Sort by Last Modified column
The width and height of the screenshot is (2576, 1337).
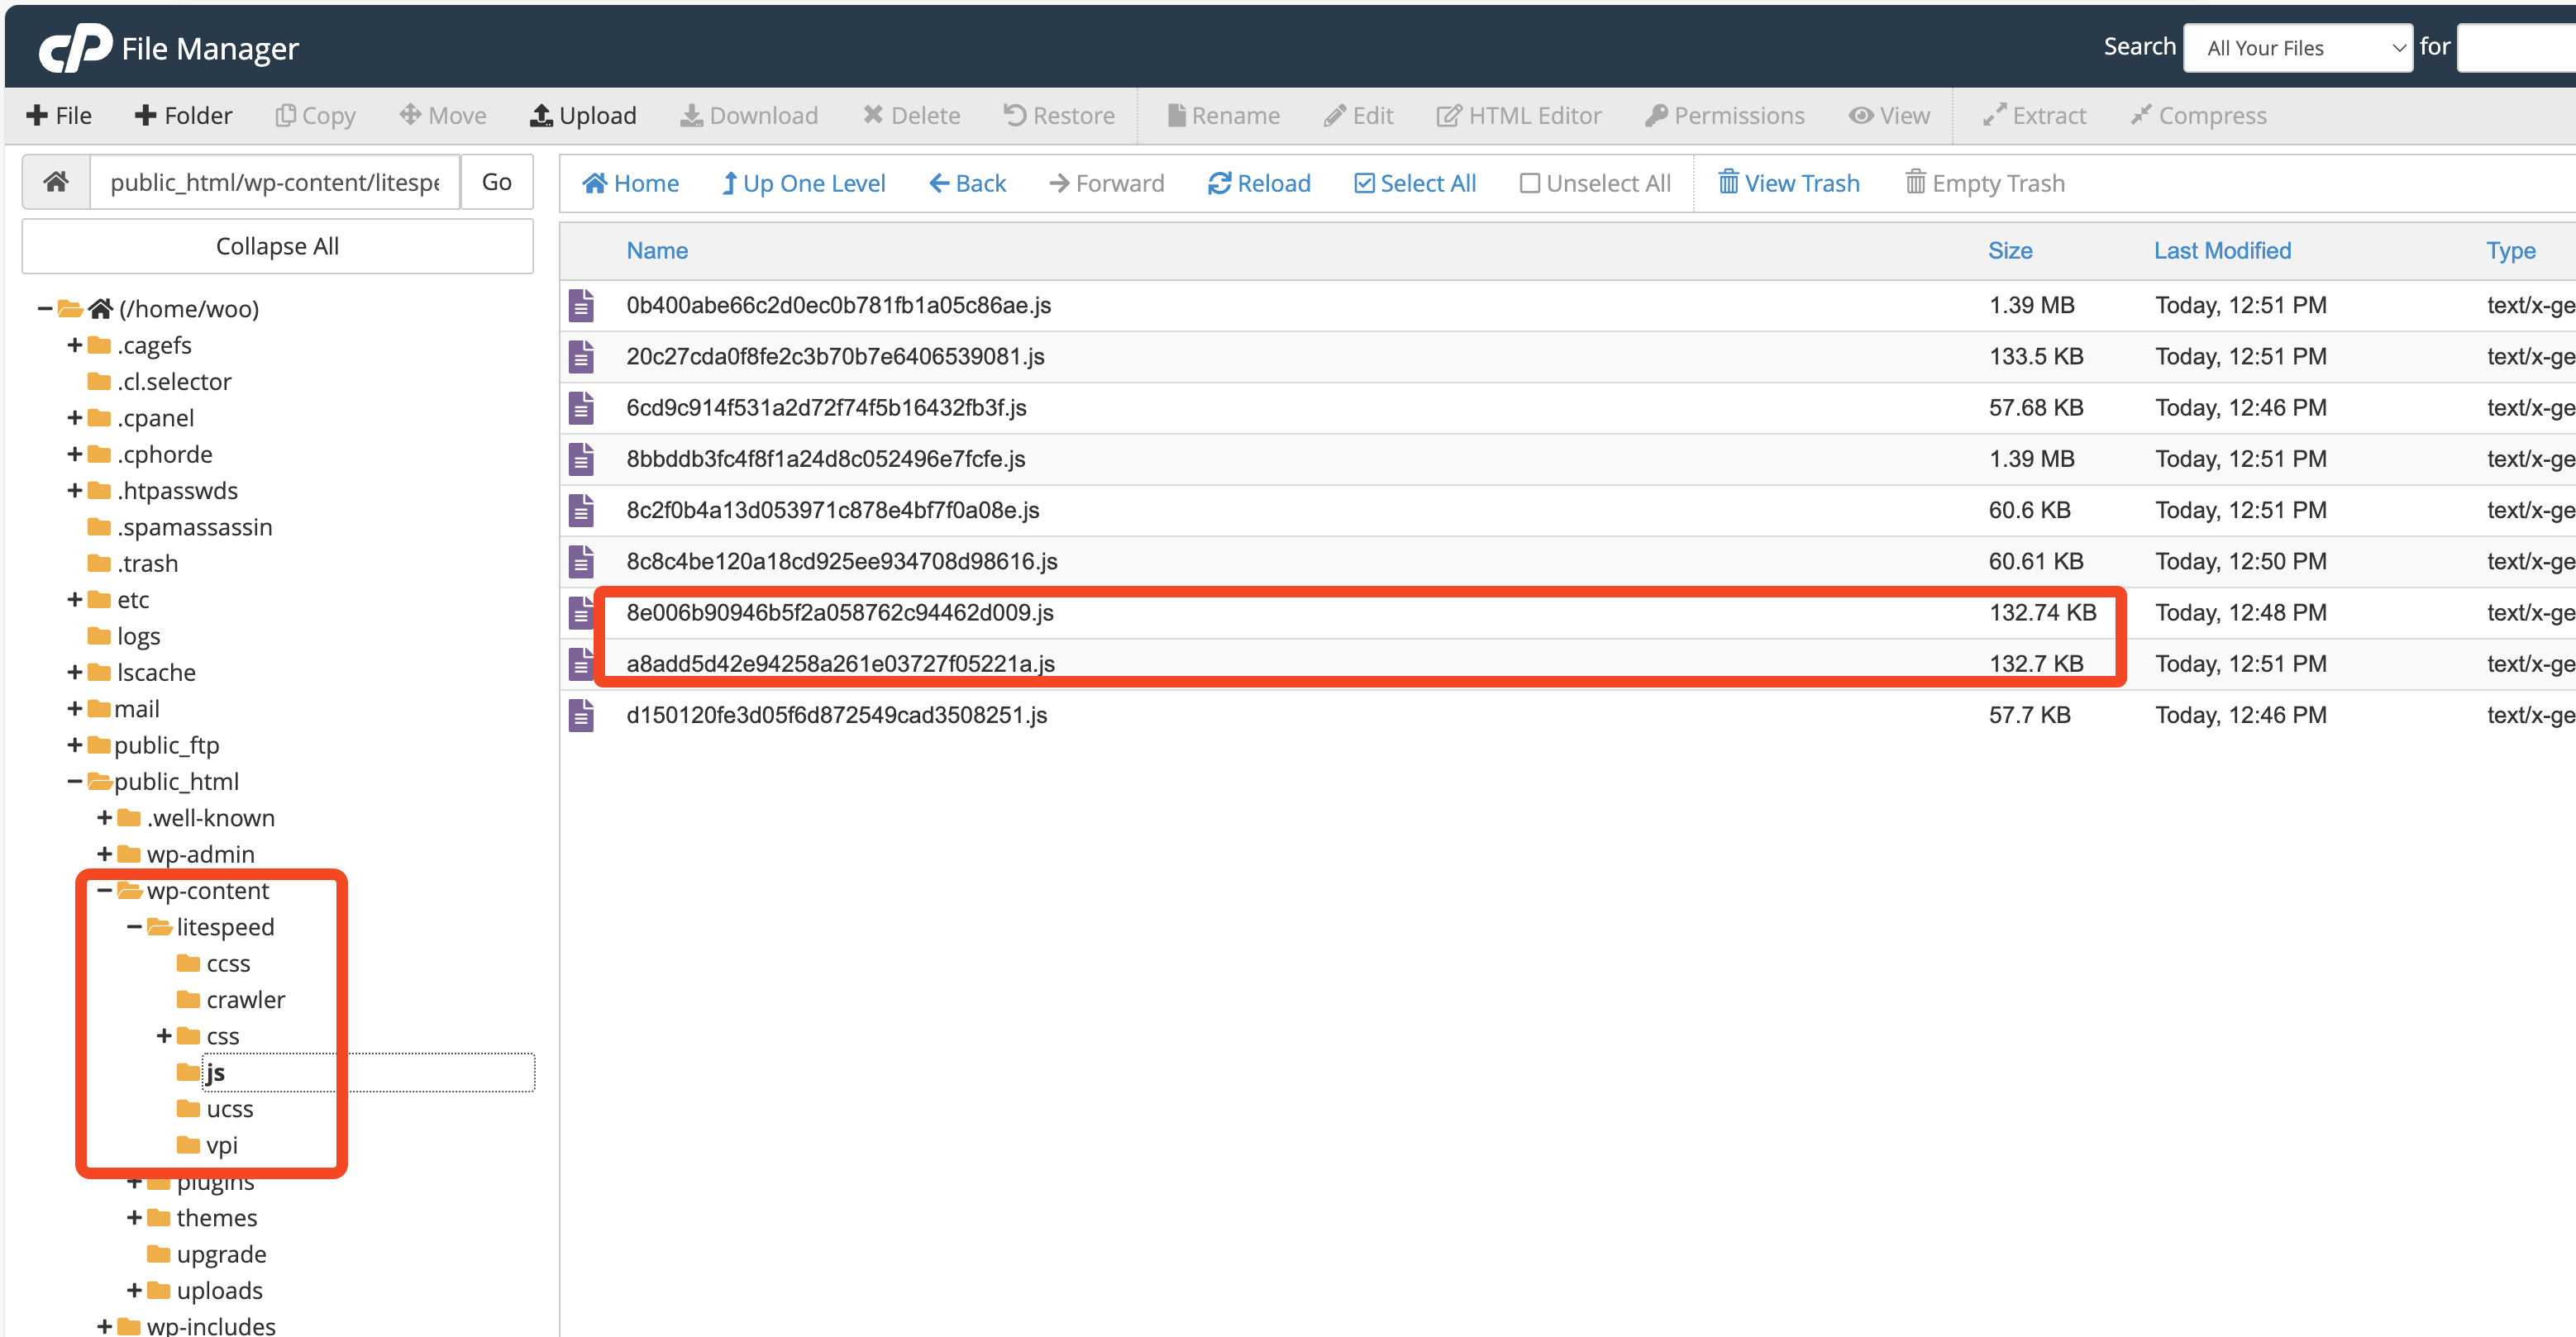(2222, 251)
